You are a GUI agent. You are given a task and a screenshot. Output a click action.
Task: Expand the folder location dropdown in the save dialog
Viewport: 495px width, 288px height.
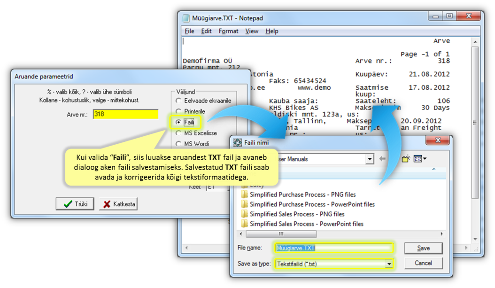[370, 159]
